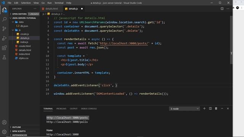Open the Explorer view in activity bar

tap(4, 10)
